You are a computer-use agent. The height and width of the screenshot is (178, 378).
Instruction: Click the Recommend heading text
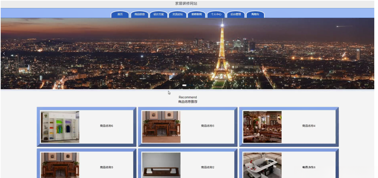pyautogui.click(x=188, y=97)
